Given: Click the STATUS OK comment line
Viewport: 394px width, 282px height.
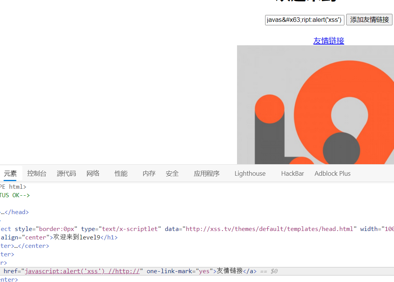Looking at the screenshot, I should (x=197, y=195).
